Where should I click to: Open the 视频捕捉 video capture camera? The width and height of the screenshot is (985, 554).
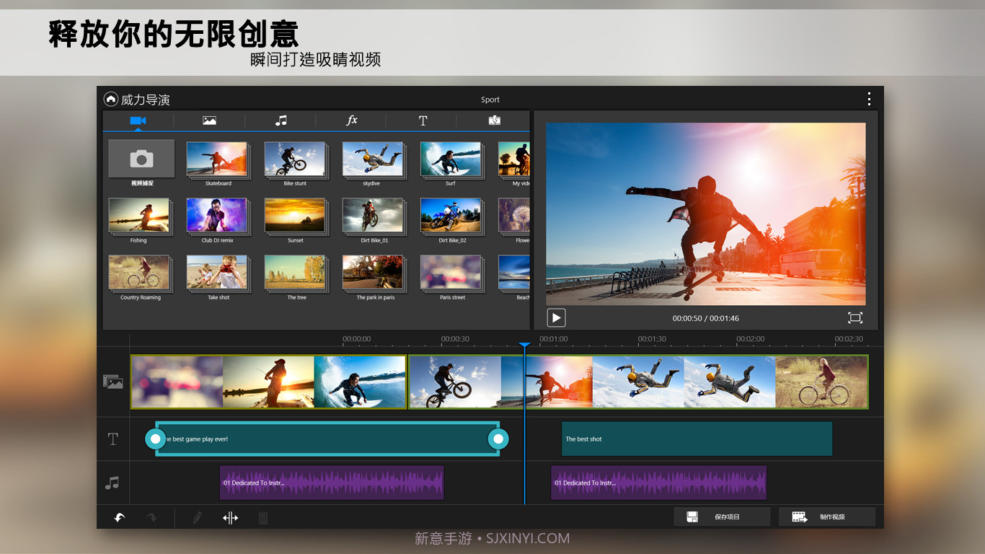[141, 159]
